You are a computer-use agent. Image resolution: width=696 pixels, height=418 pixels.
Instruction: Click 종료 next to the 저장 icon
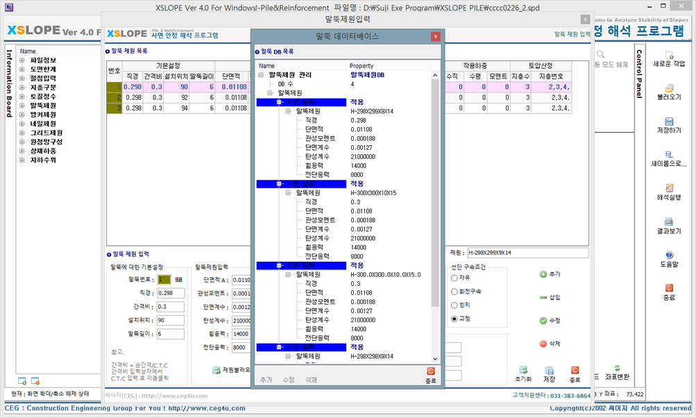tap(575, 370)
